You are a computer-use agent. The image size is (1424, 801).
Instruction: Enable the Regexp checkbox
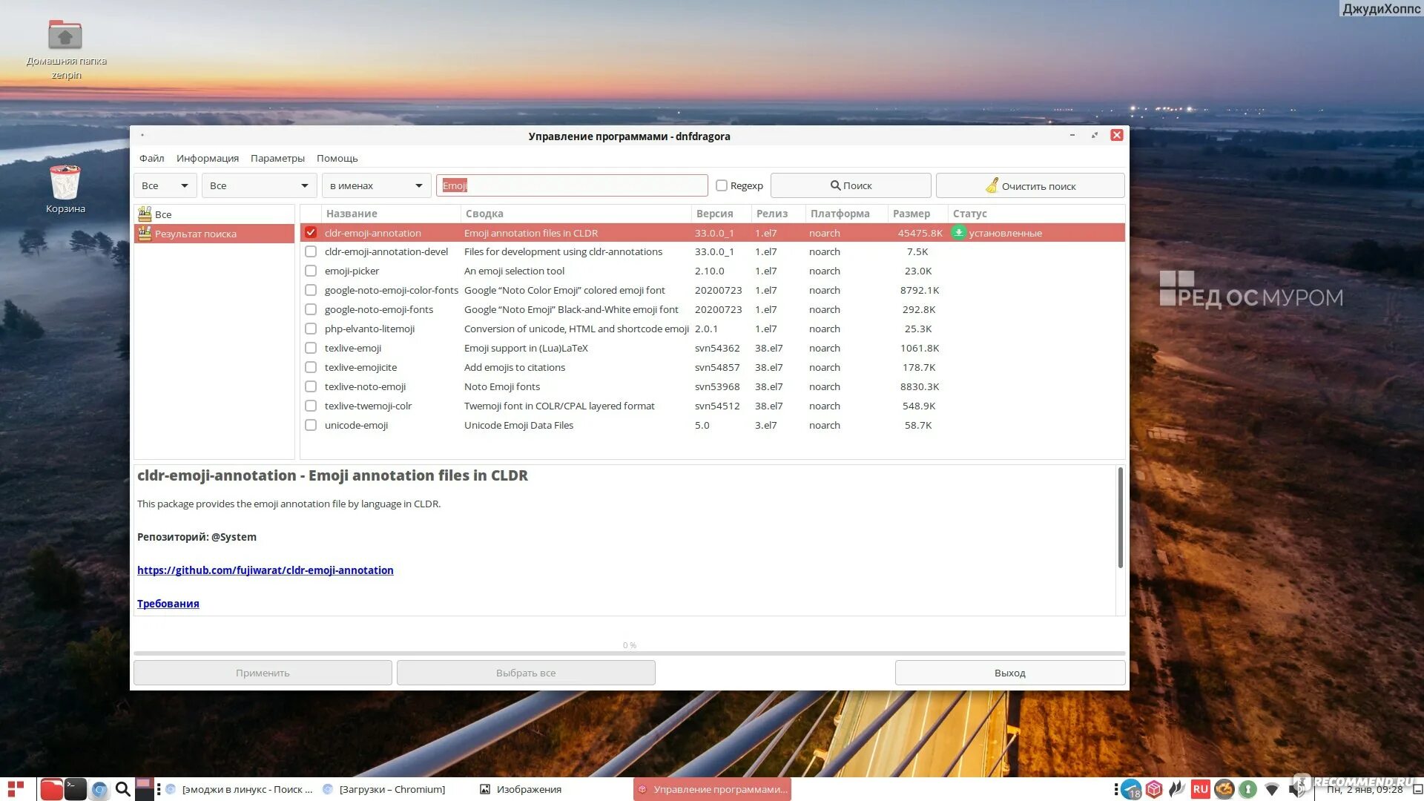pyautogui.click(x=721, y=185)
